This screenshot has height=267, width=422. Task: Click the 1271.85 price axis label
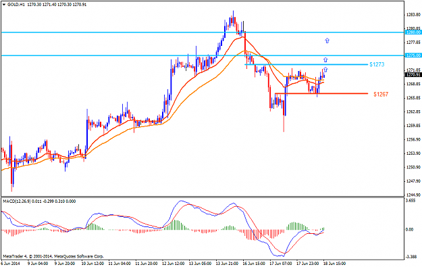pyautogui.click(x=413, y=70)
